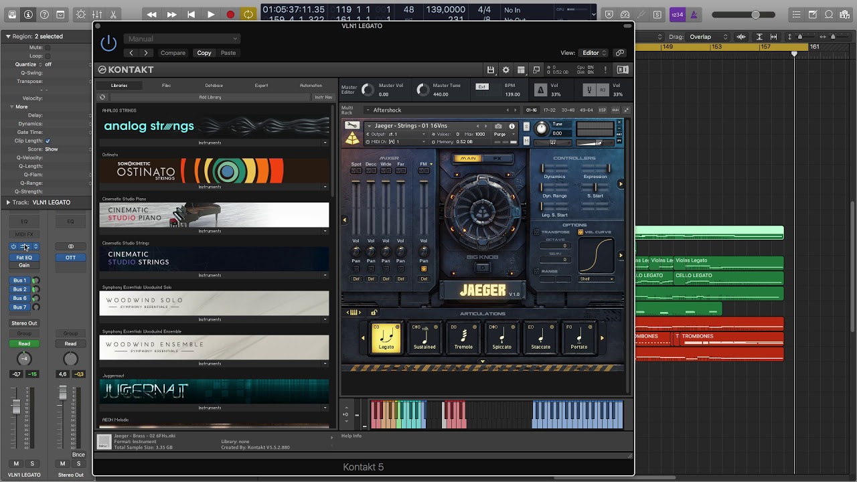Click the Instr Nav button

click(323, 97)
